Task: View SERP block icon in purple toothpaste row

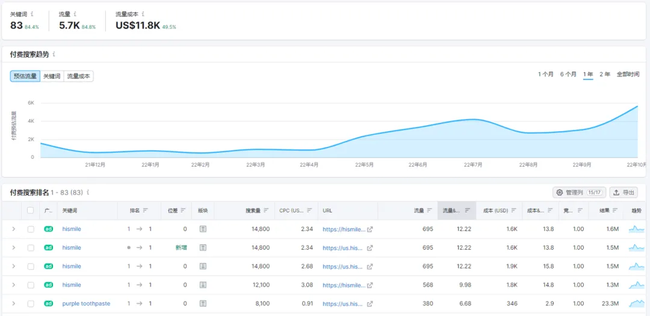Action: [x=203, y=303]
